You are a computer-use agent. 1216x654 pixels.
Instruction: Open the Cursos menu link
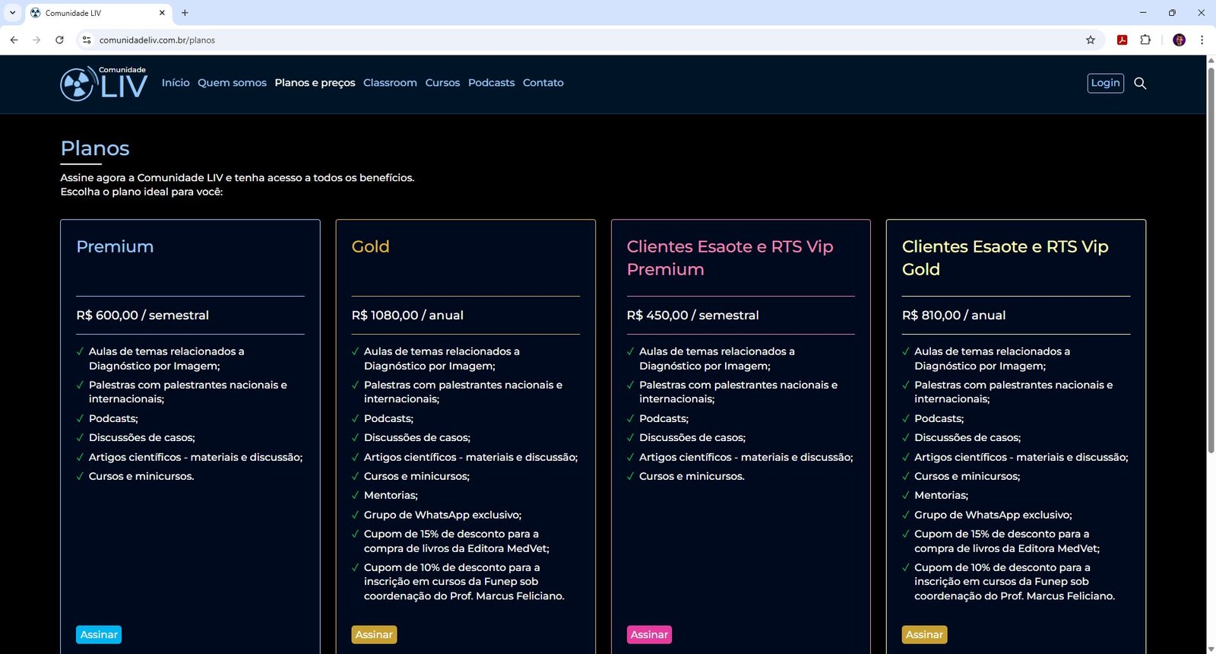pos(442,83)
